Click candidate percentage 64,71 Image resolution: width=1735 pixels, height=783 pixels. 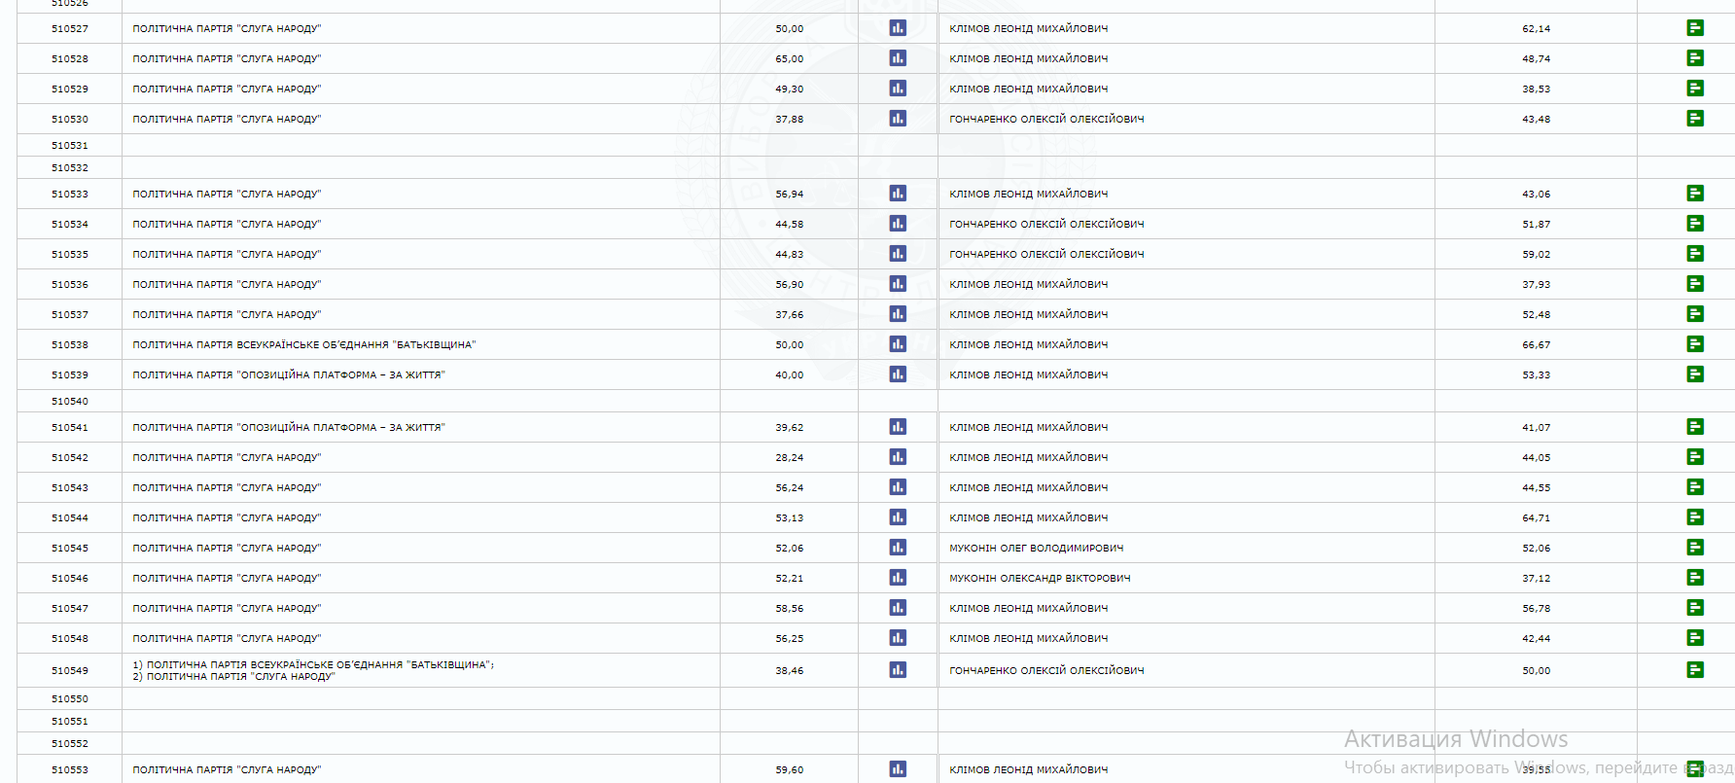coord(1537,518)
